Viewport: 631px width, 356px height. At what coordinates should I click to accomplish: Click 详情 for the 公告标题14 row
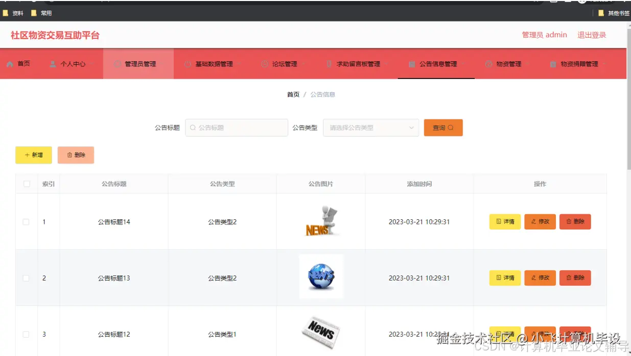(505, 221)
